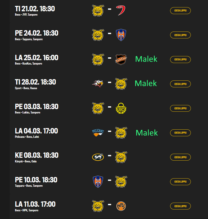Buy ticket for Ilves - JYP match
The height and width of the screenshot is (219, 208).
click(180, 11)
